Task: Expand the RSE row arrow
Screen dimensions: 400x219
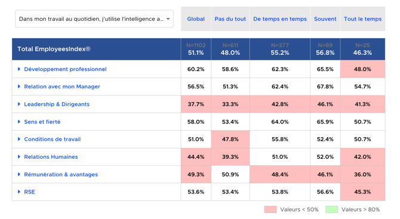Action: [19, 192]
